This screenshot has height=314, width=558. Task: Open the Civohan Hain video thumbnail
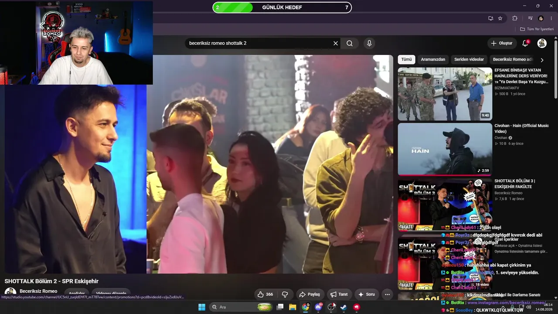pyautogui.click(x=445, y=149)
